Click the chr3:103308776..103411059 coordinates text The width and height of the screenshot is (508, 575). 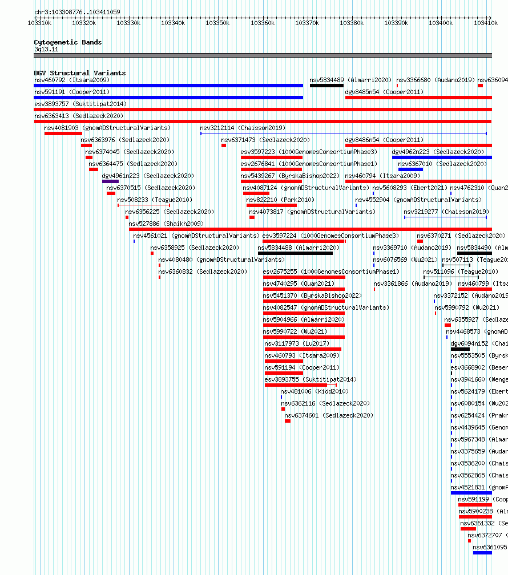pyautogui.click(x=77, y=12)
